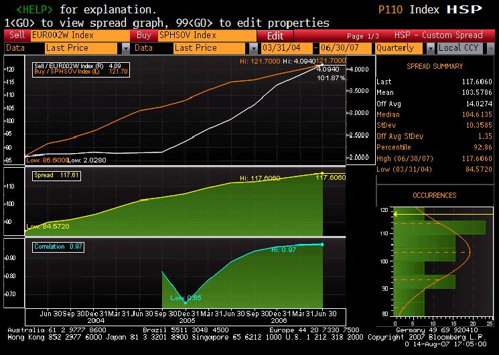This screenshot has width=499, height=355.
Task: Click the Percentile value 92.86
Action: click(x=483, y=147)
